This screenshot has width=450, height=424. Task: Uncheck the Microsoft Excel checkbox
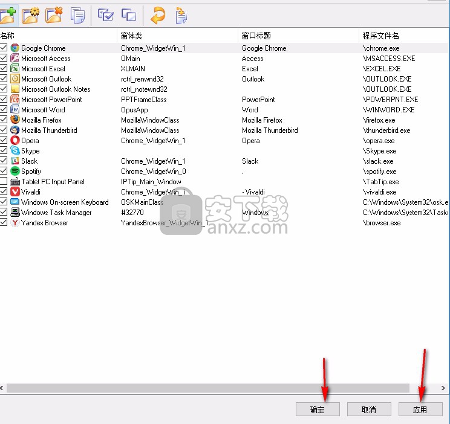click(4, 68)
